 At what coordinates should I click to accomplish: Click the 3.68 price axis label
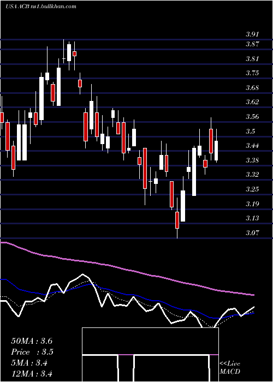pyautogui.click(x=252, y=88)
